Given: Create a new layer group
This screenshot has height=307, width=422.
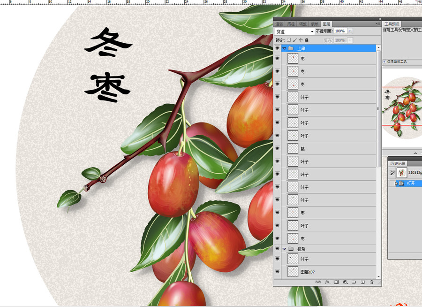Looking at the screenshot, I should point(354,282).
